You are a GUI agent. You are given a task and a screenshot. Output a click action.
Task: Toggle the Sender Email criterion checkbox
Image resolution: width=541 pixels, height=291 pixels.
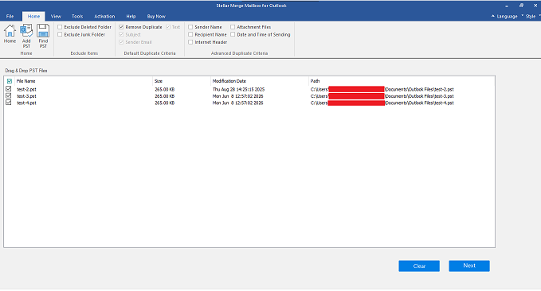(x=121, y=42)
